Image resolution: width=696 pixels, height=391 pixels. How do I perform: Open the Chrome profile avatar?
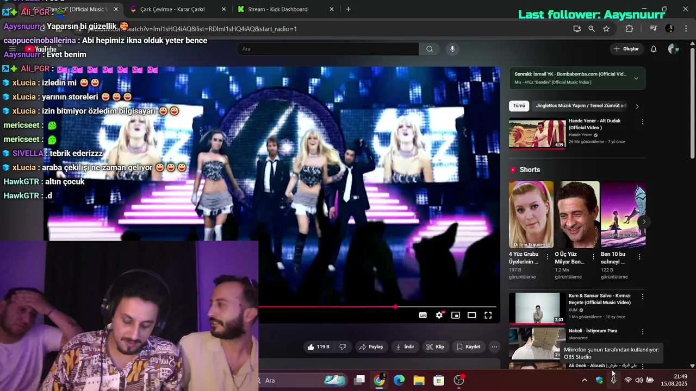point(669,29)
